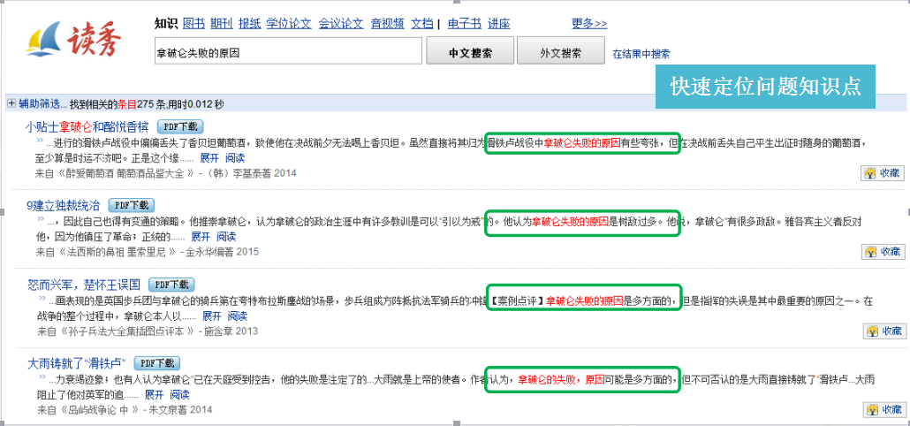Download PDF for 大雨铸就了滑铁卢
The image size is (910, 426).
click(156, 364)
